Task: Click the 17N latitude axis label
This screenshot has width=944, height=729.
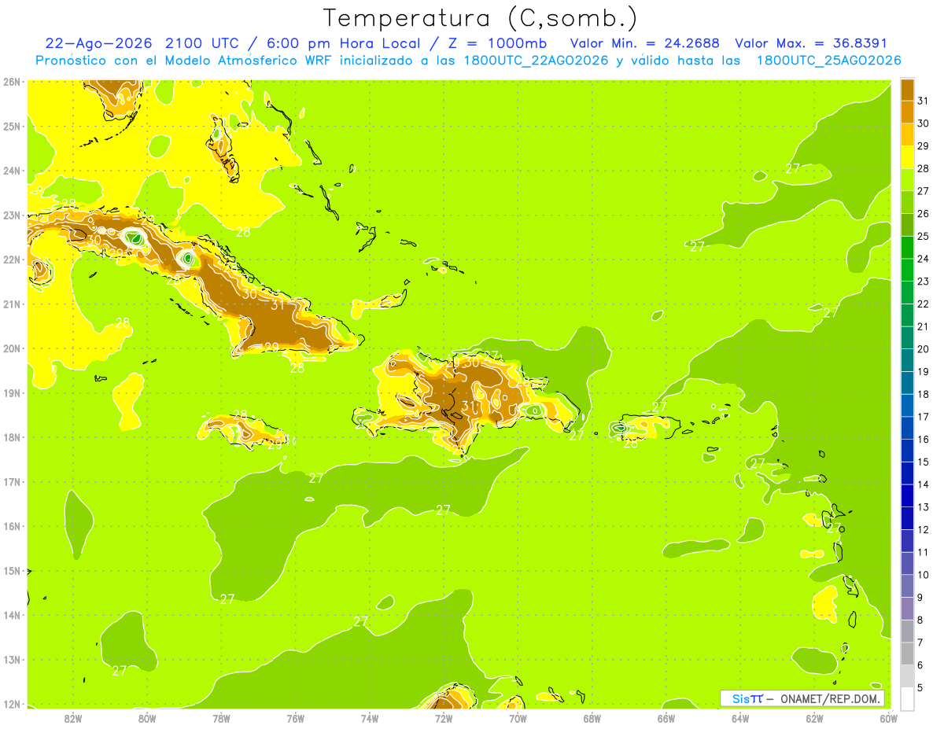Action: click(x=12, y=481)
